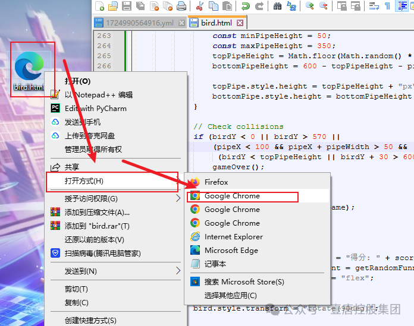The width and height of the screenshot is (414, 326).
Task: Expand the 授予访问权限(G) submenu arrow
Action: pyautogui.click(x=178, y=198)
